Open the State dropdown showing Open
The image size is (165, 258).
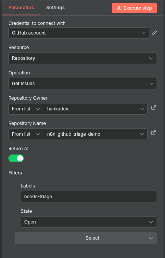coord(89,222)
